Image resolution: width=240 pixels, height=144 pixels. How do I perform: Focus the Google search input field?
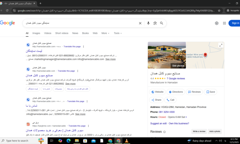click(x=81, y=23)
